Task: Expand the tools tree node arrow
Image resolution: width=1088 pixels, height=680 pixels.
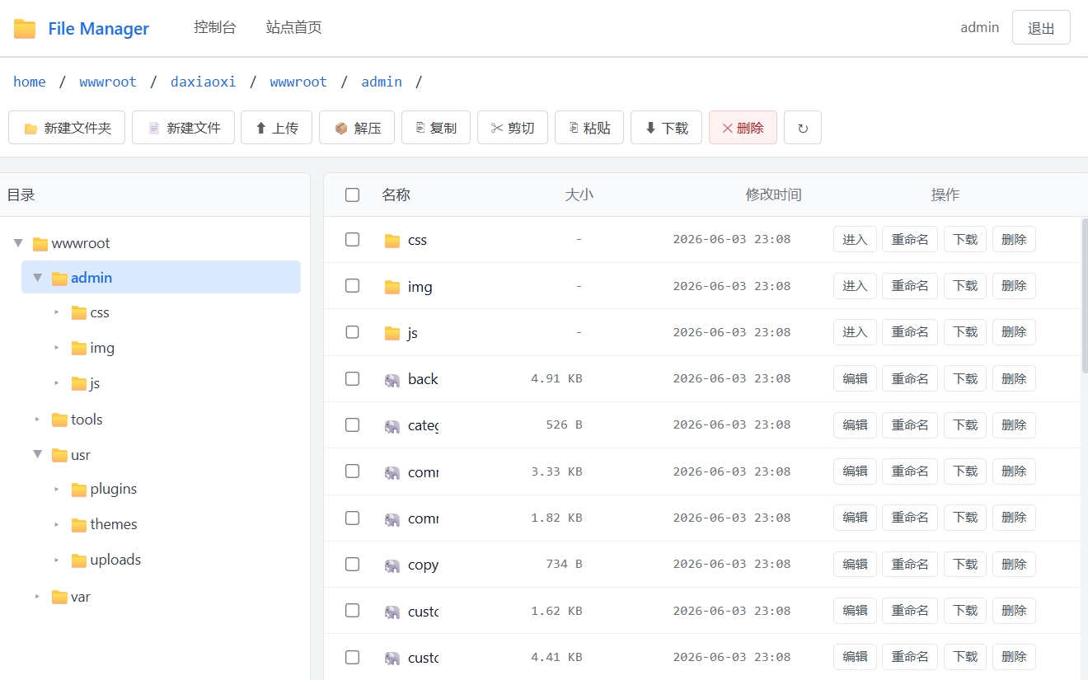Action: point(37,420)
